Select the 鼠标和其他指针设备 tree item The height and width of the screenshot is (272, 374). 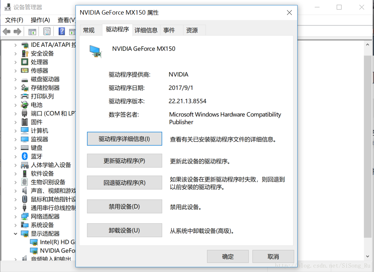pos(54,200)
